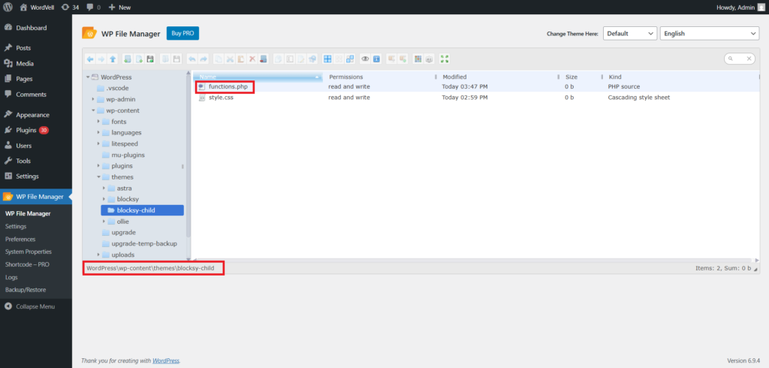Paste files toolbar icon
769x368 pixels.
(241, 59)
